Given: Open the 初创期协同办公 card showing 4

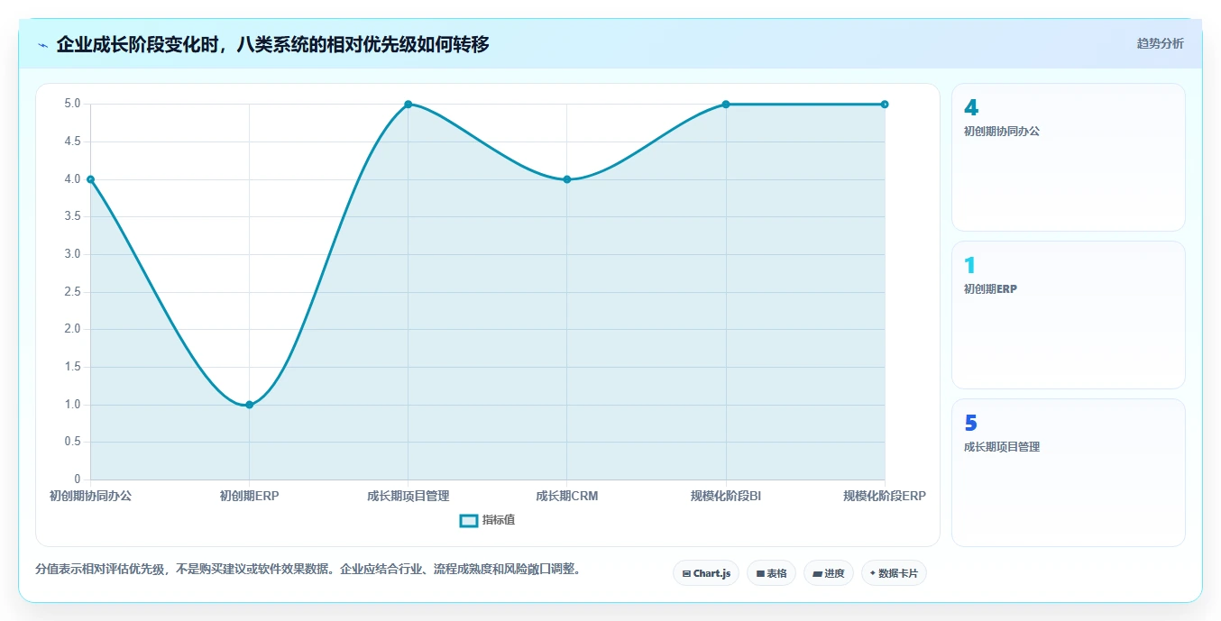Looking at the screenshot, I should [1069, 158].
